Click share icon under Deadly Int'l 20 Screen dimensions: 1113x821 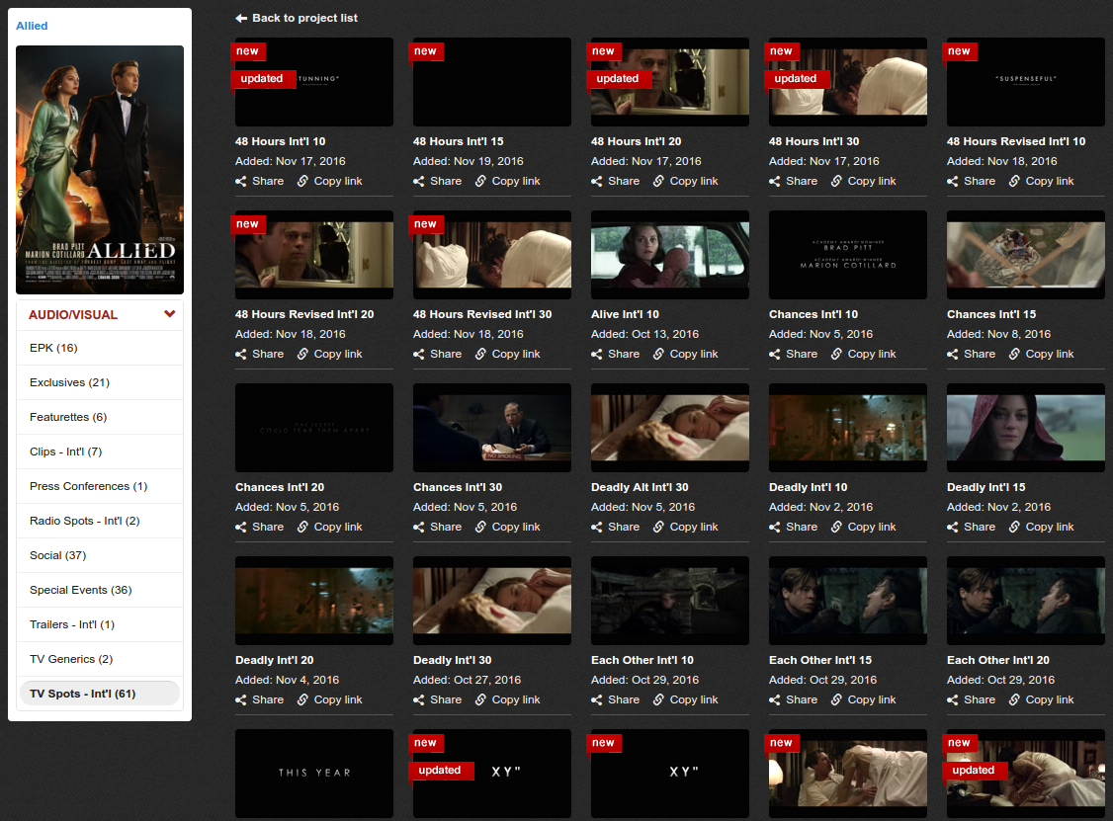pyautogui.click(x=241, y=700)
